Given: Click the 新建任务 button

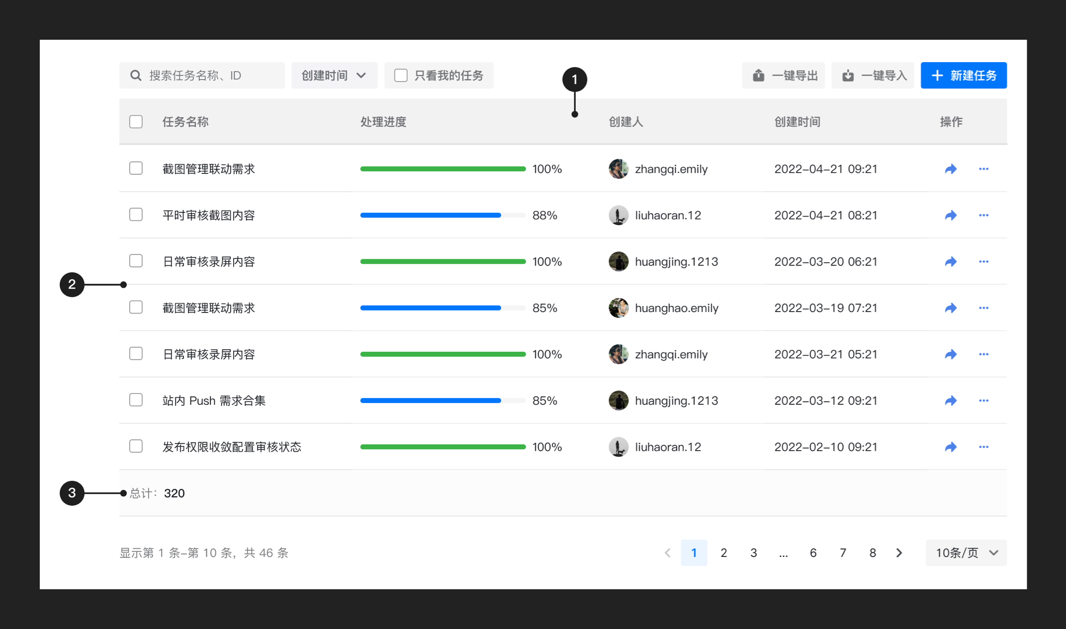Looking at the screenshot, I should (963, 76).
